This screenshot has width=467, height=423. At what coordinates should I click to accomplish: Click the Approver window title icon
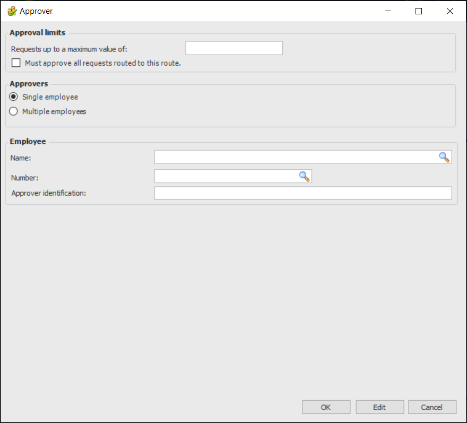[12, 11]
